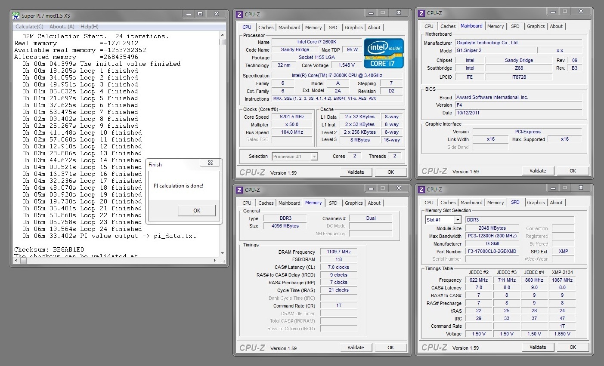The height and width of the screenshot is (366, 604).
Task: Click the Intel Core i7 logo badge
Action: coord(384,53)
